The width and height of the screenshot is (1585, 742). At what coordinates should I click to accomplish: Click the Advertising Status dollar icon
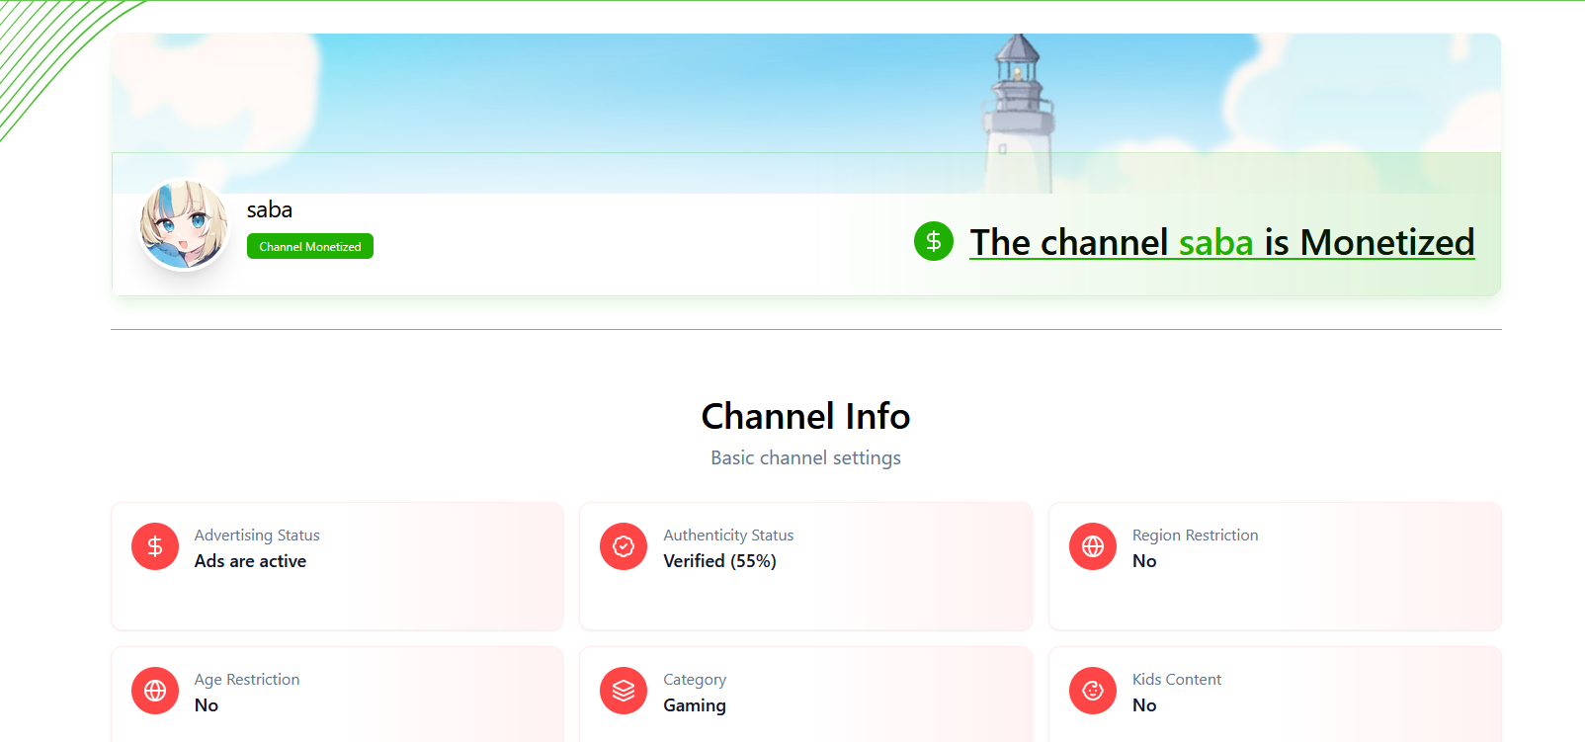point(155,546)
